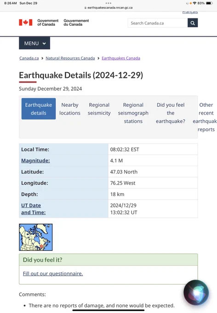Click the no reports of damage comment
The width and height of the screenshot is (217, 313).
tap(102, 306)
